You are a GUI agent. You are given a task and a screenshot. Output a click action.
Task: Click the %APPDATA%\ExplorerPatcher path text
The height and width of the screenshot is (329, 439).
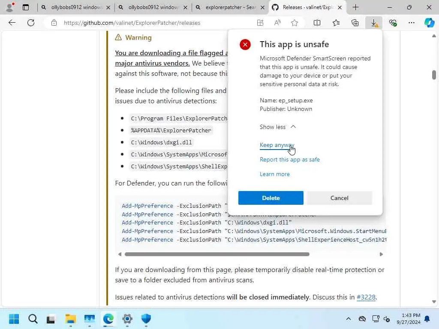(171, 130)
